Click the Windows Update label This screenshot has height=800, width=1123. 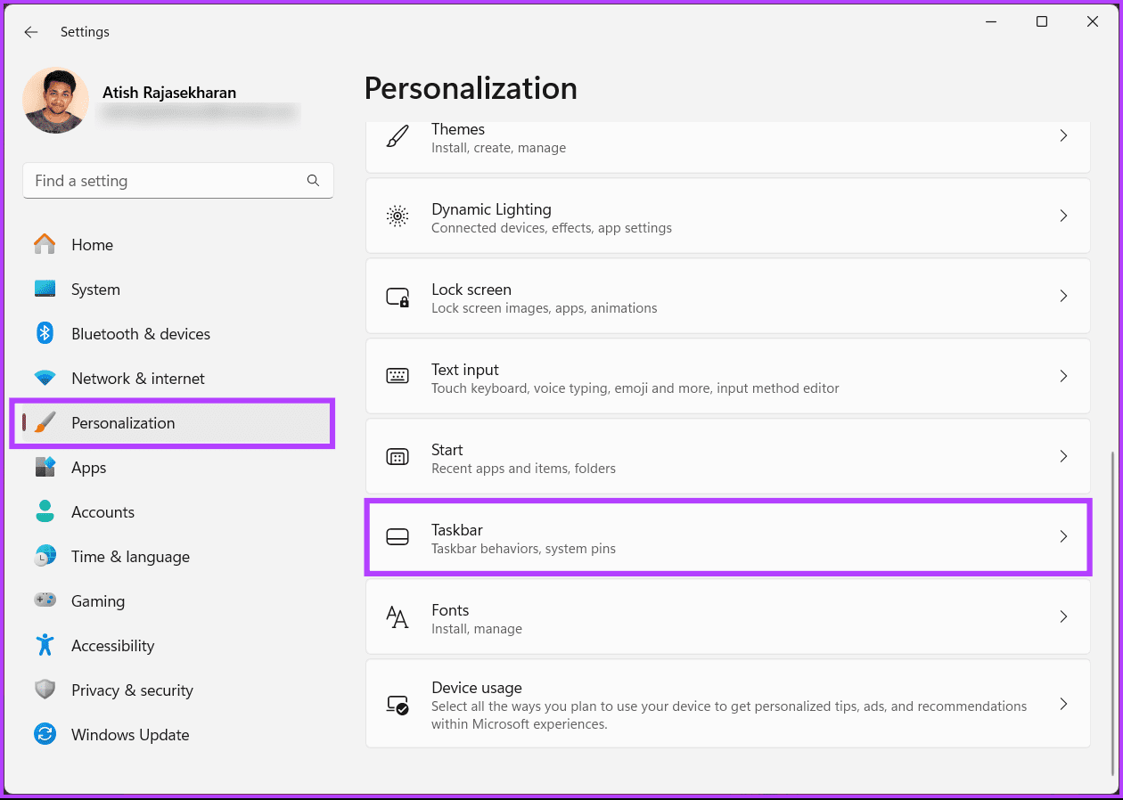(x=130, y=735)
